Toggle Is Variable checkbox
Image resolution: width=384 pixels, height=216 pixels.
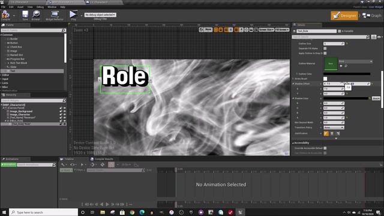click(x=340, y=31)
